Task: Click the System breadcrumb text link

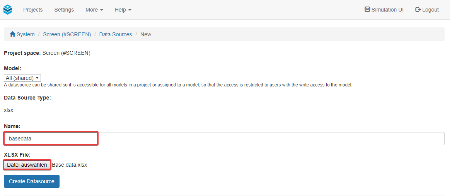Action: pyautogui.click(x=26, y=34)
